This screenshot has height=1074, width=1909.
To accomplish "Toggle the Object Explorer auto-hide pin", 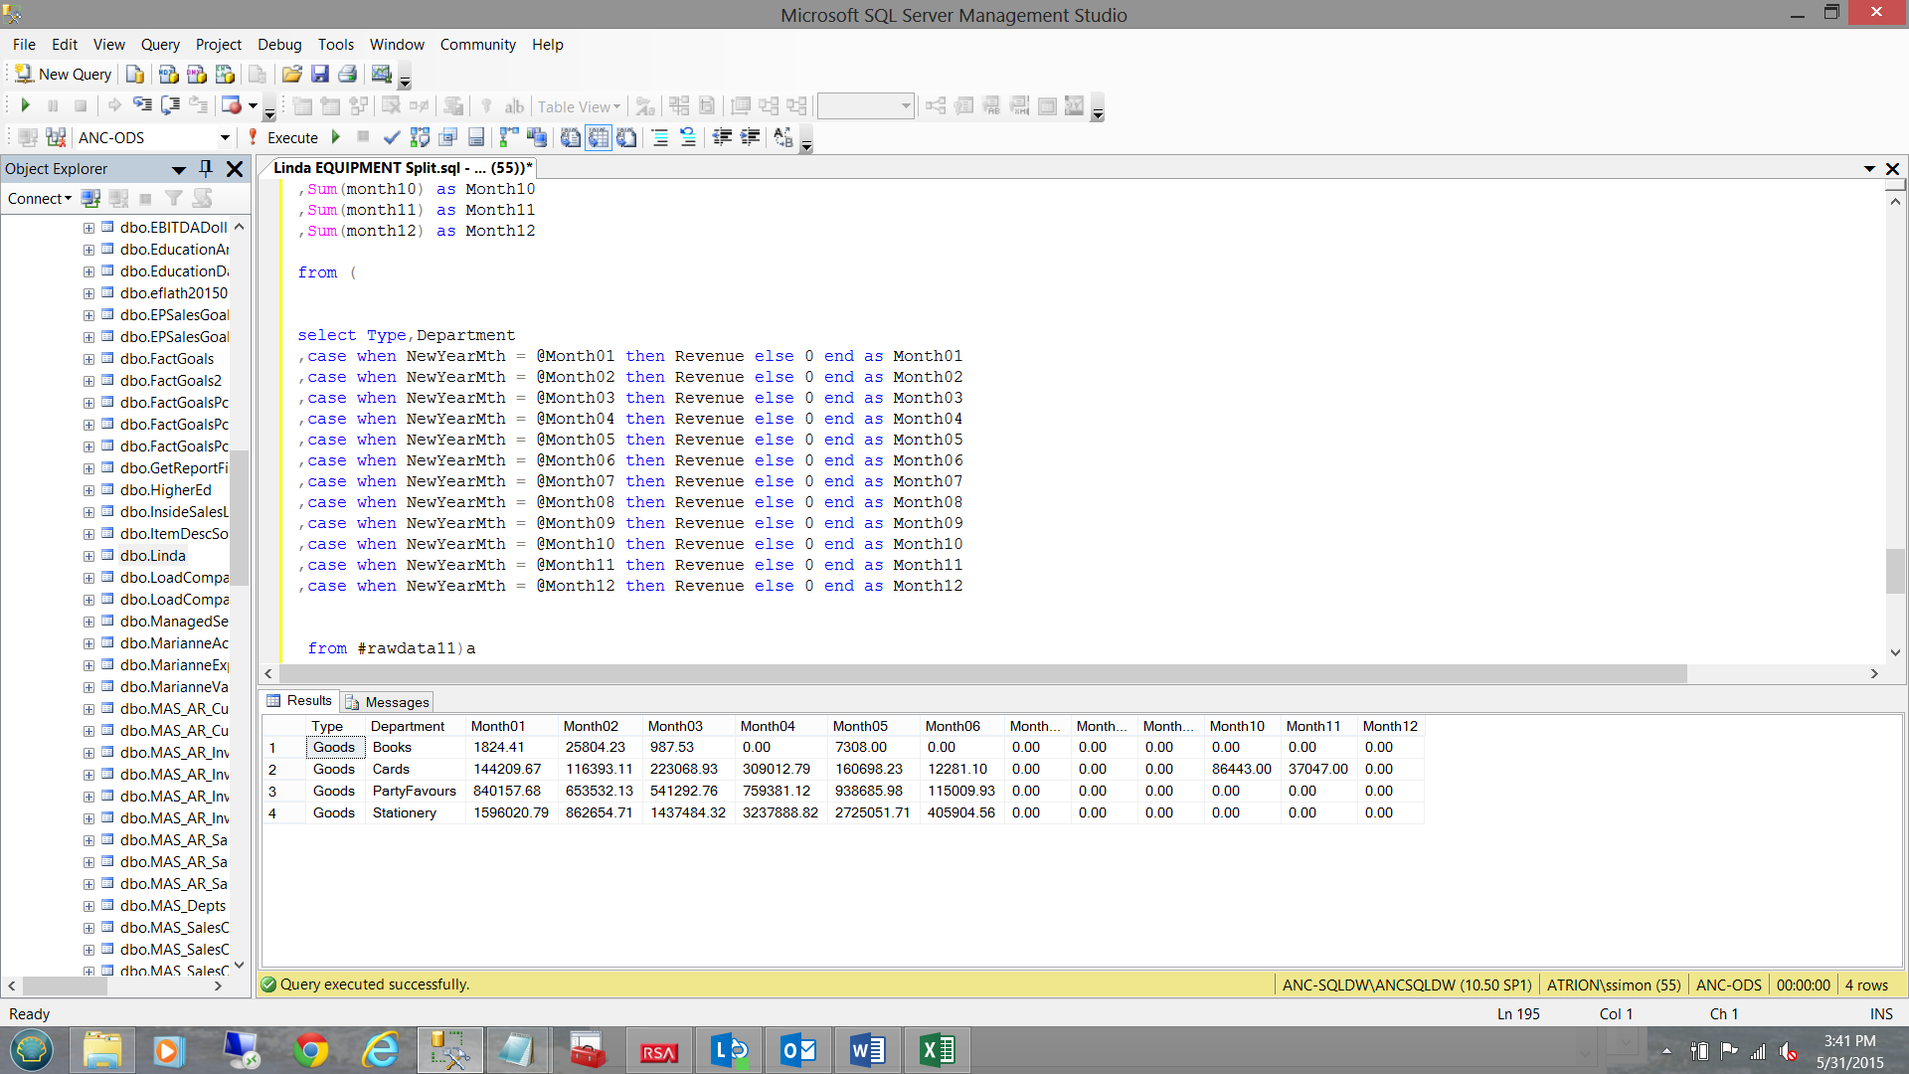I will pyautogui.click(x=206, y=168).
